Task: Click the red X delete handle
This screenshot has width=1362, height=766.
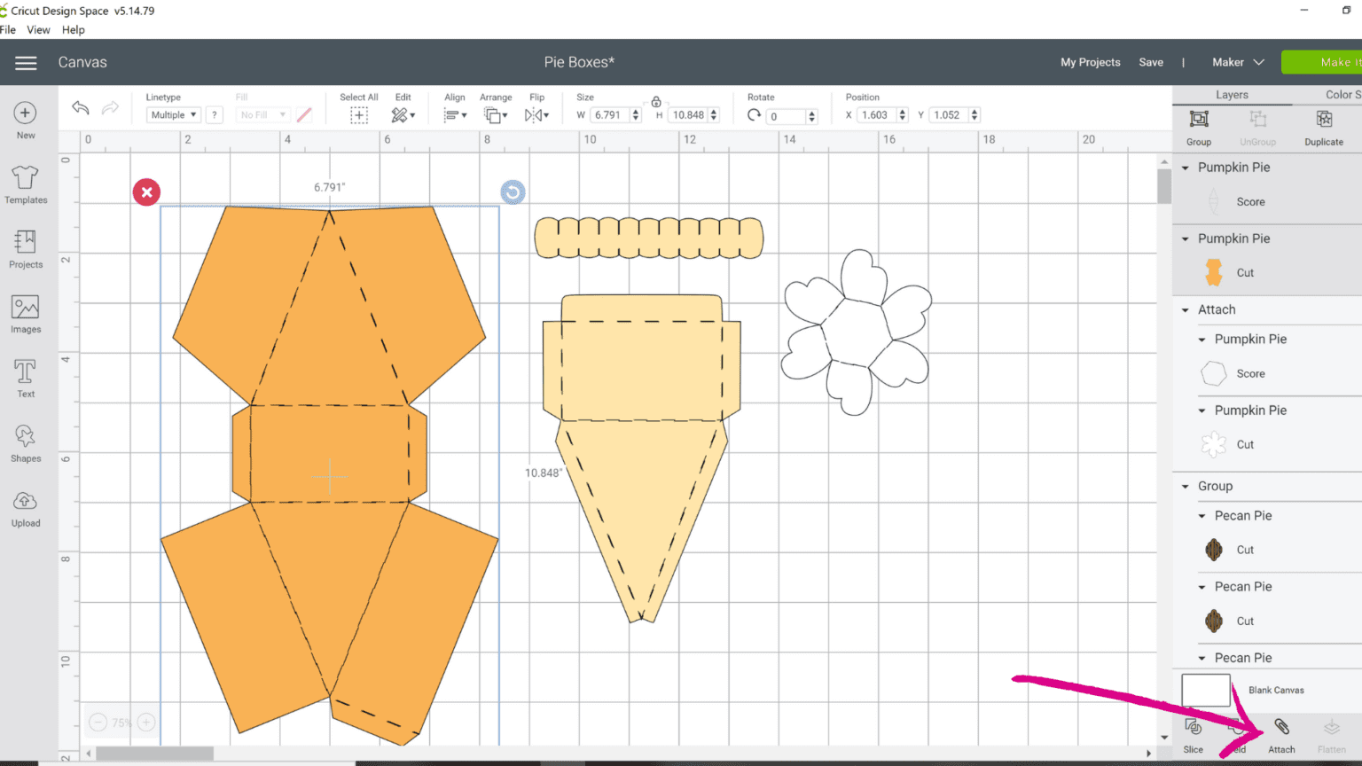Action: 146,191
